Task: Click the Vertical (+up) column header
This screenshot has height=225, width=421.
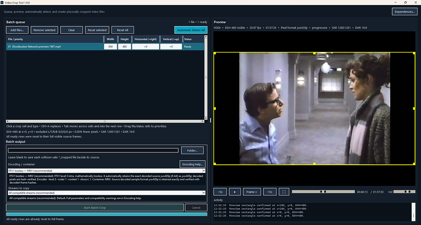Action: coord(171,39)
